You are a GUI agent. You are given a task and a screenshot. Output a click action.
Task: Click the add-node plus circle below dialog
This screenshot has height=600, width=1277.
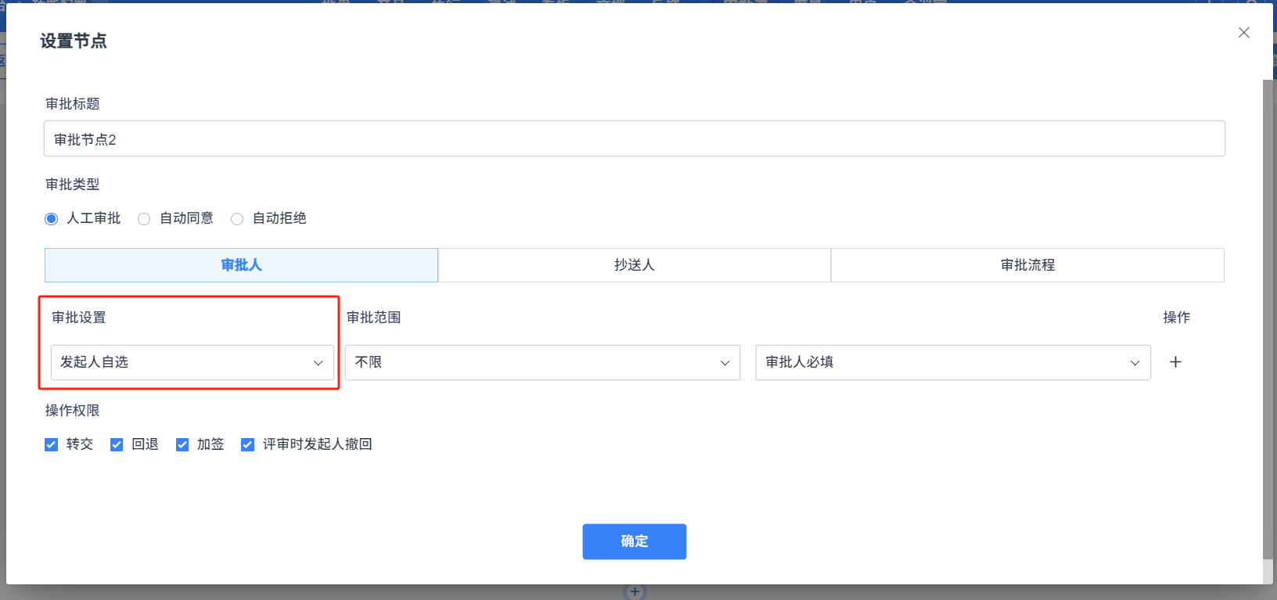pos(635,591)
